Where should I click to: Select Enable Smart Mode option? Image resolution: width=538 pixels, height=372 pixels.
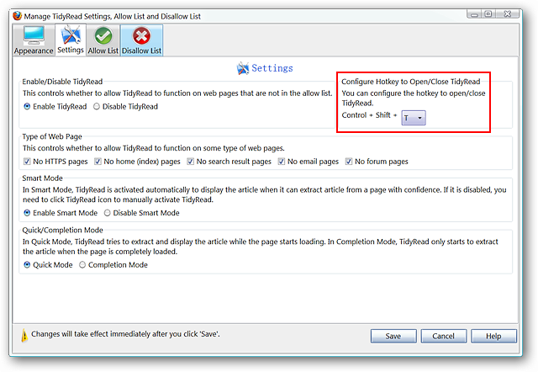click(x=27, y=213)
